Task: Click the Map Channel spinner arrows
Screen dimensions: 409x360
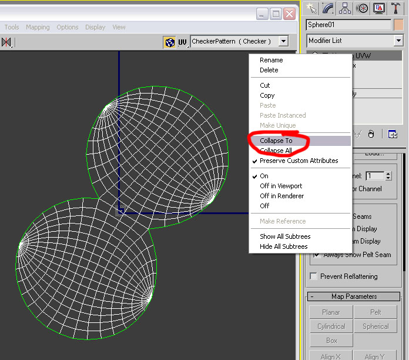Action: 388,176
